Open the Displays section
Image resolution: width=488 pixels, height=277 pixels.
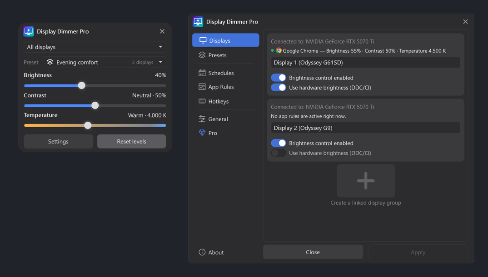point(226,40)
